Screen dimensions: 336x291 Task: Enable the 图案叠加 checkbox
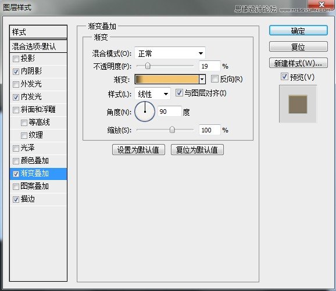[16, 186]
